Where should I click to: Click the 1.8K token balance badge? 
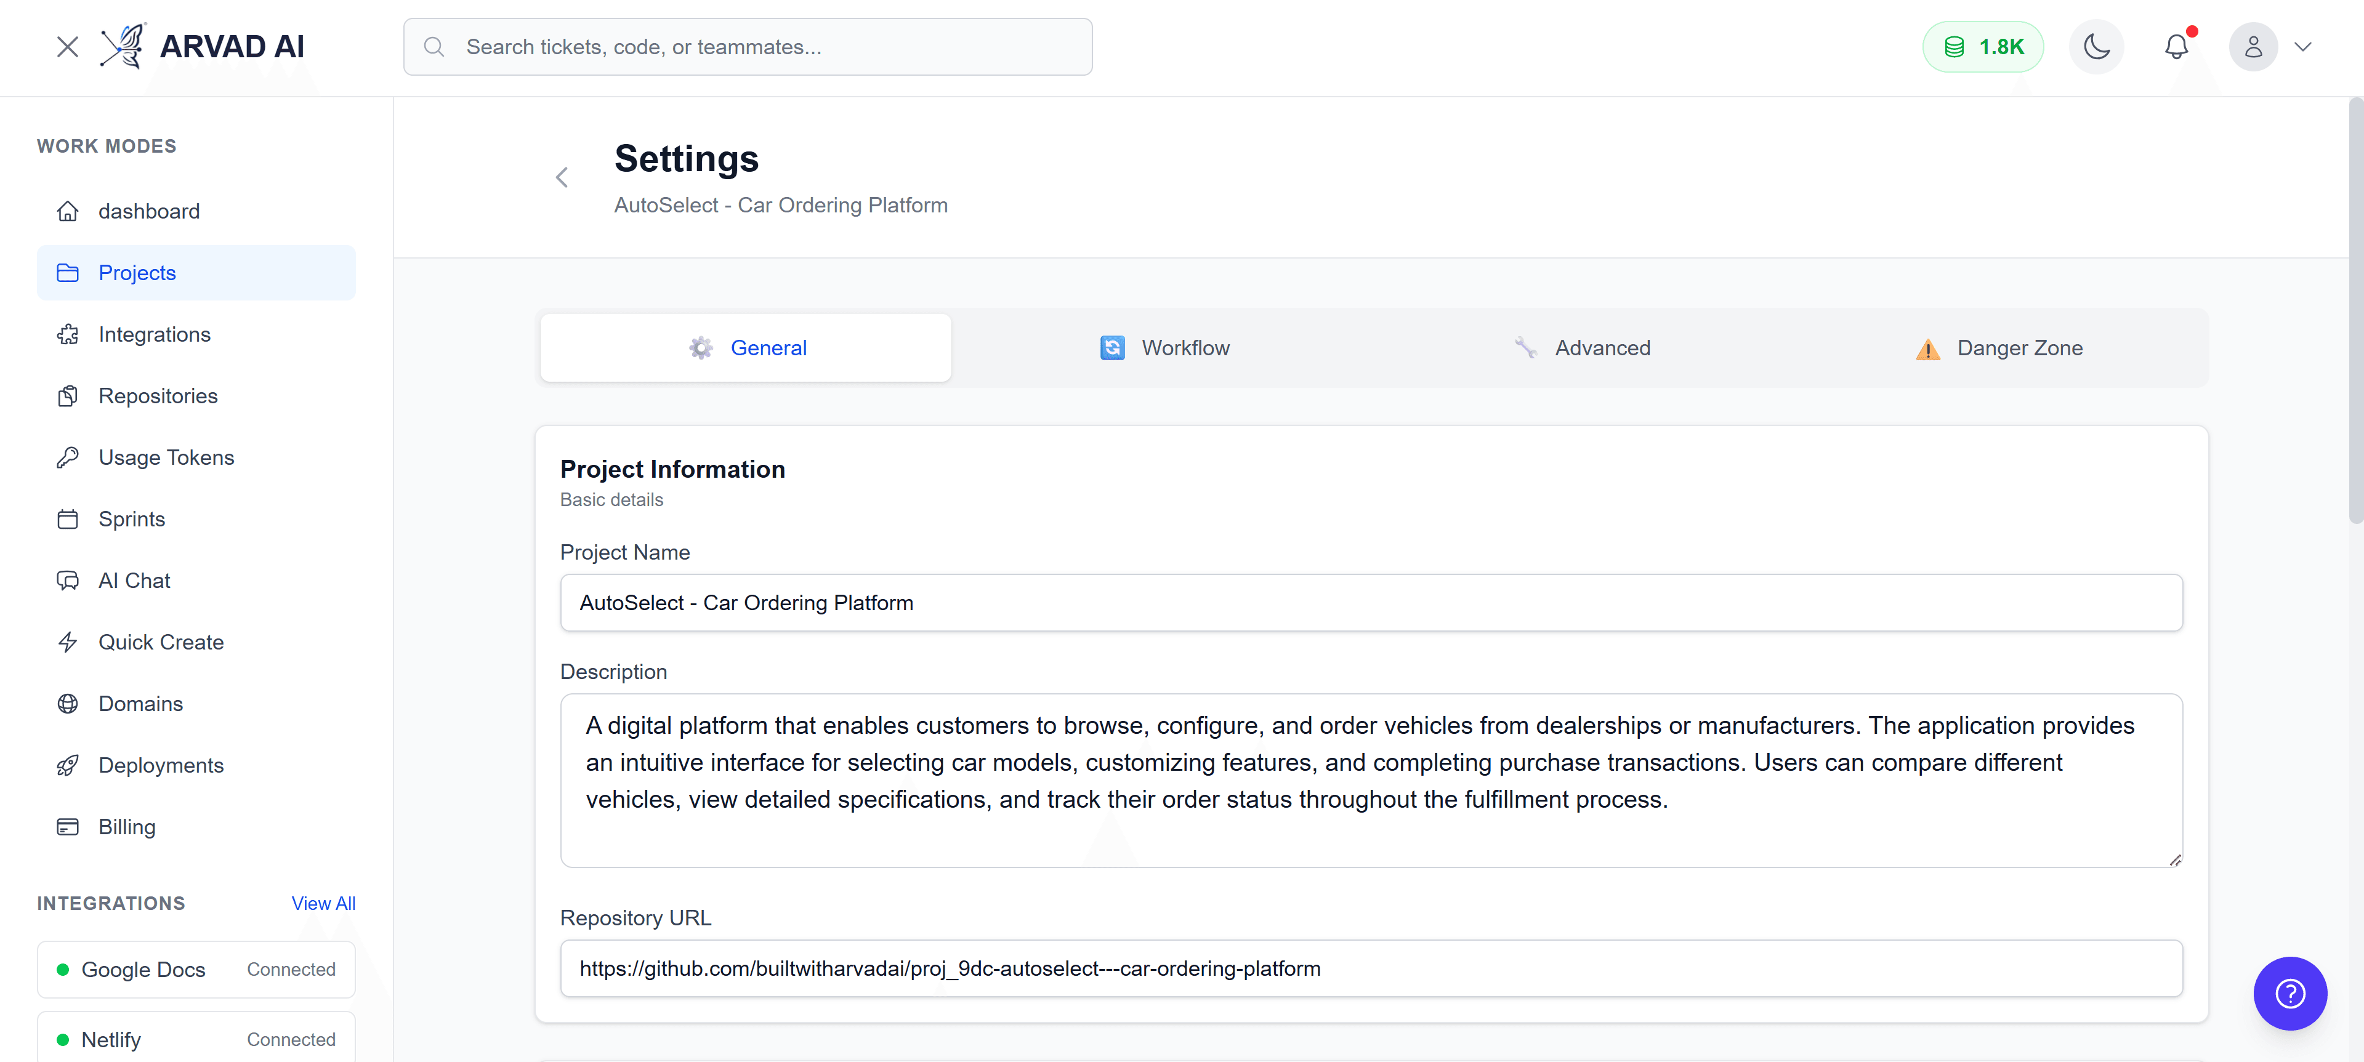click(1982, 47)
